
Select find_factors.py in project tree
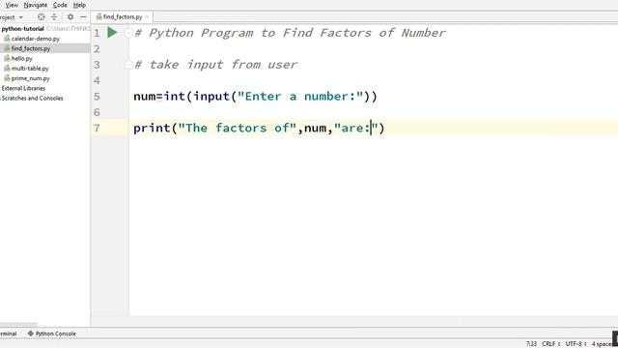pos(31,48)
